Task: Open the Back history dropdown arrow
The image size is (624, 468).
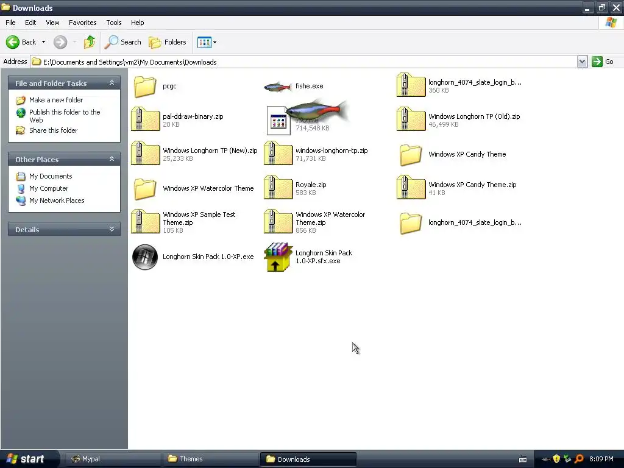Action: coord(43,42)
